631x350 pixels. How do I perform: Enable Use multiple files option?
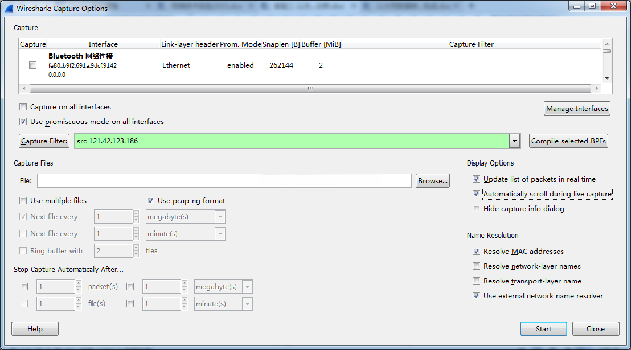click(x=23, y=201)
